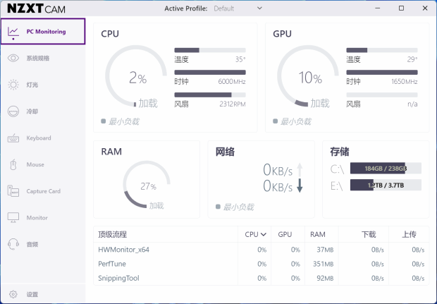Image resolution: width=437 pixels, height=304 pixels.
Task: Click the CPU 2% load gauge
Action: point(136,76)
